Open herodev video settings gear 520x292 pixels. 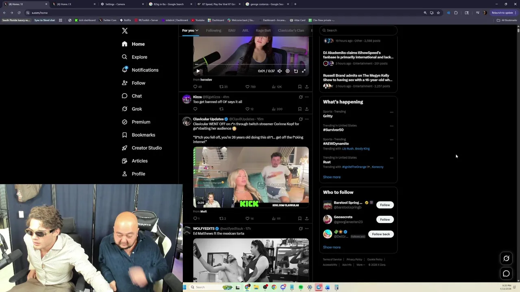pyautogui.click(x=288, y=71)
